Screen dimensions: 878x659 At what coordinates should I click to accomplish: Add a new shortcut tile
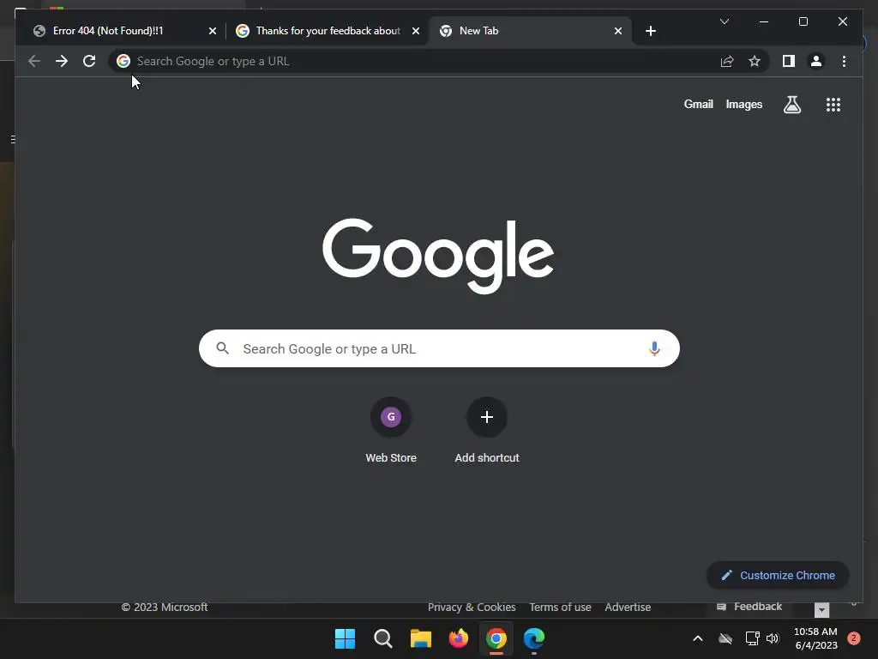(487, 430)
